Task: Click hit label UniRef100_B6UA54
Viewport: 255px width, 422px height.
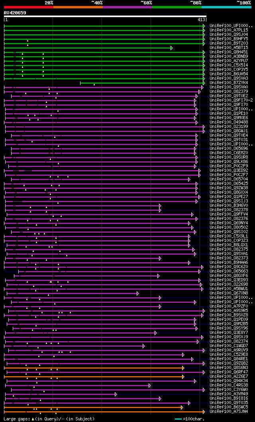Action: [x=229, y=74]
